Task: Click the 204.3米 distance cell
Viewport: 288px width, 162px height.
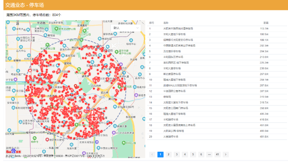Action: point(264,51)
